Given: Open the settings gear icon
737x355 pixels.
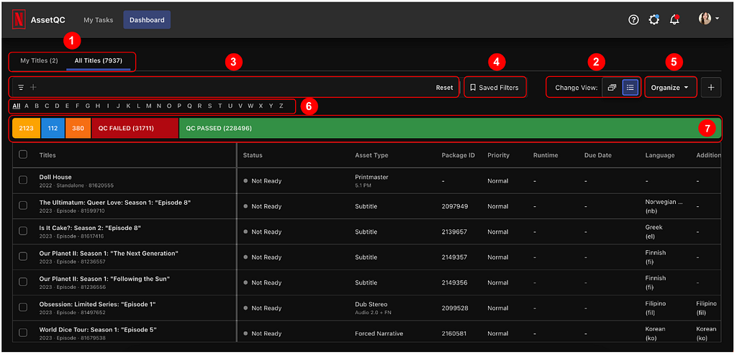Looking at the screenshot, I should click(x=654, y=20).
